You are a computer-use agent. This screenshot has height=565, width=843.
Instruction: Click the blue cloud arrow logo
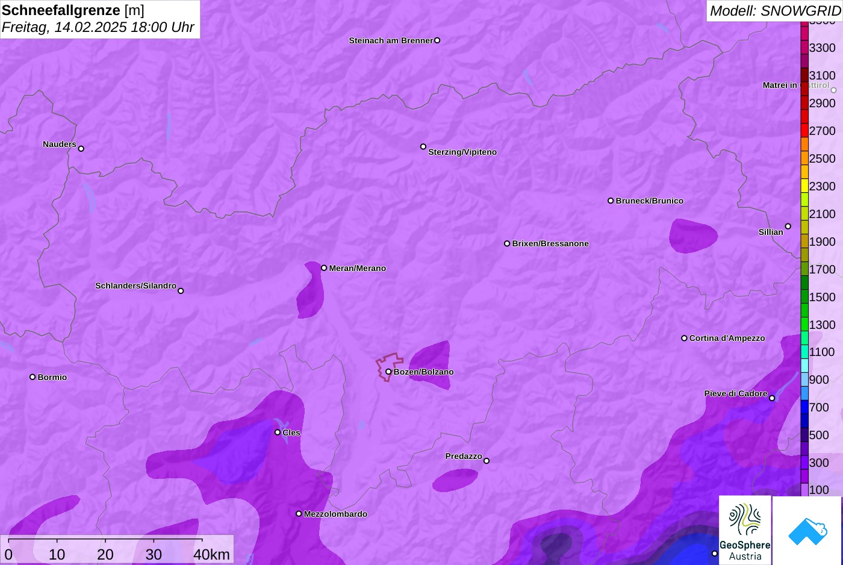[807, 530]
